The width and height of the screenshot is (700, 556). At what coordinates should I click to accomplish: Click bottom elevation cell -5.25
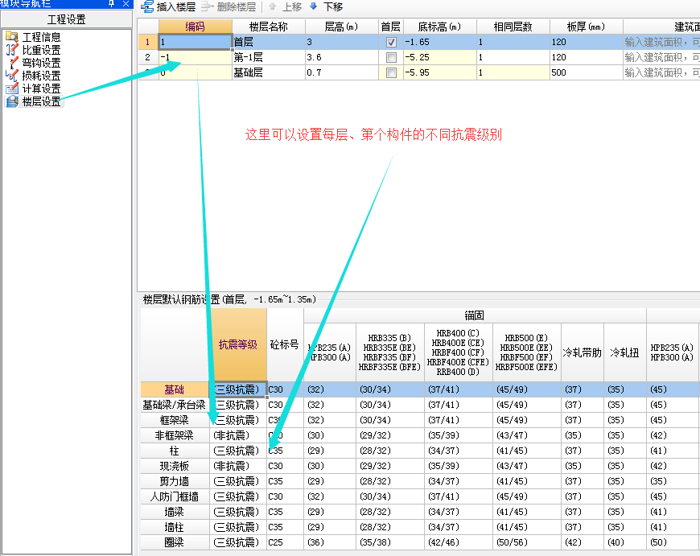click(440, 57)
